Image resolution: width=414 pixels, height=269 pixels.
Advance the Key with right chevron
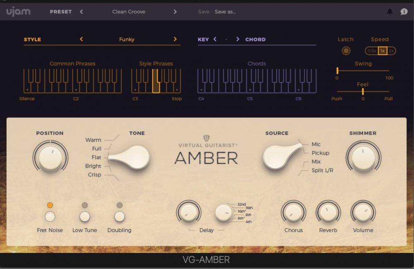click(238, 39)
